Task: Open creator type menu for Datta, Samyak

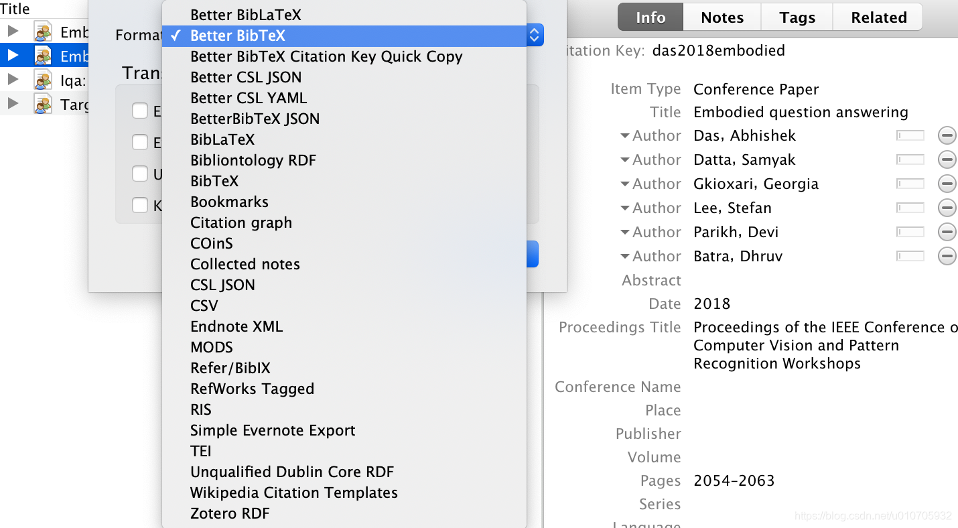Action: coord(651,159)
